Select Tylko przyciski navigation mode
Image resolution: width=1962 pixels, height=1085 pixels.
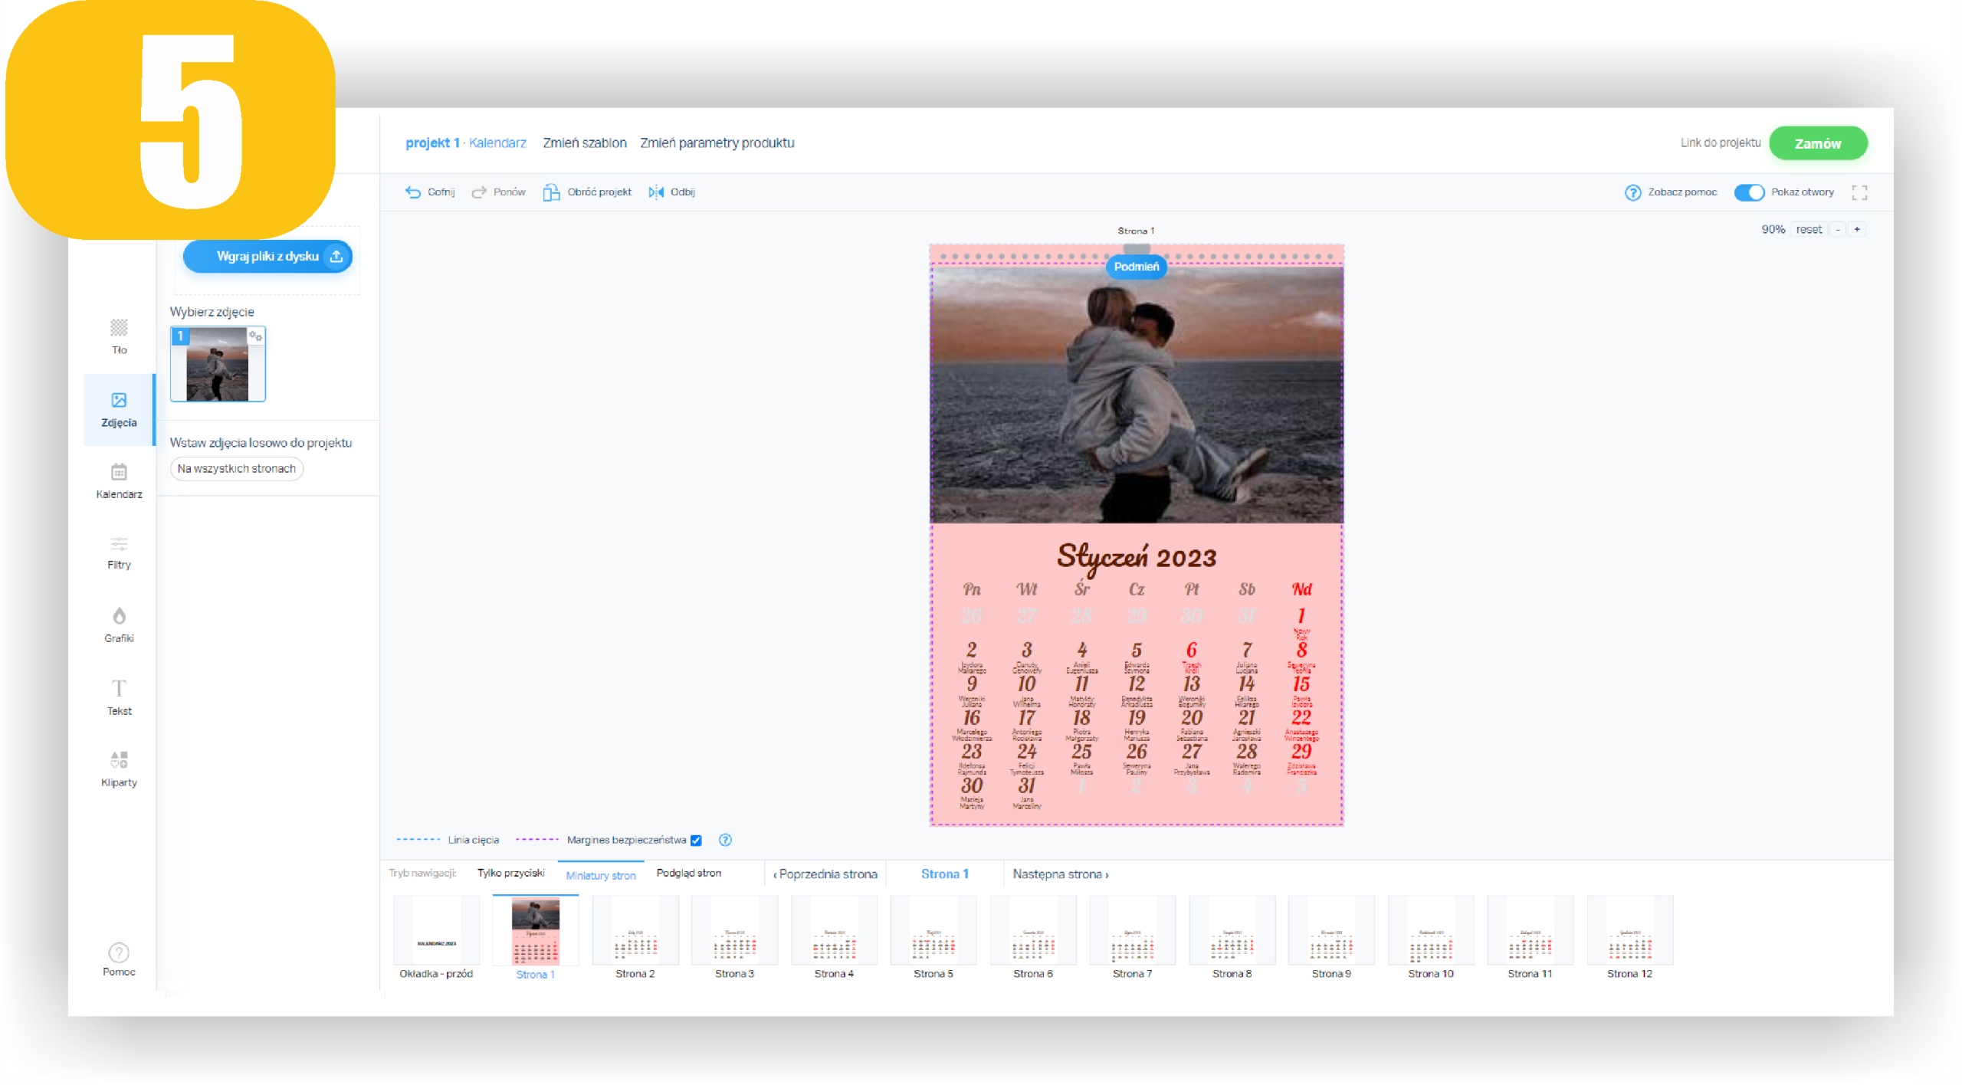point(510,874)
